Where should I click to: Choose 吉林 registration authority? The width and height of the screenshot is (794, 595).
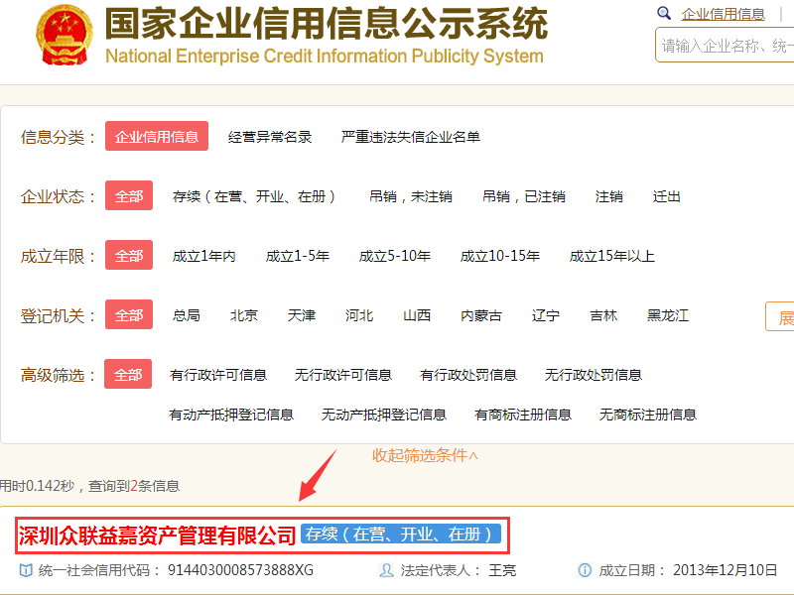[603, 315]
